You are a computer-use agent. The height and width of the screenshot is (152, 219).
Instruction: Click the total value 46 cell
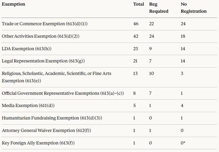pyautogui.click(x=136, y=24)
